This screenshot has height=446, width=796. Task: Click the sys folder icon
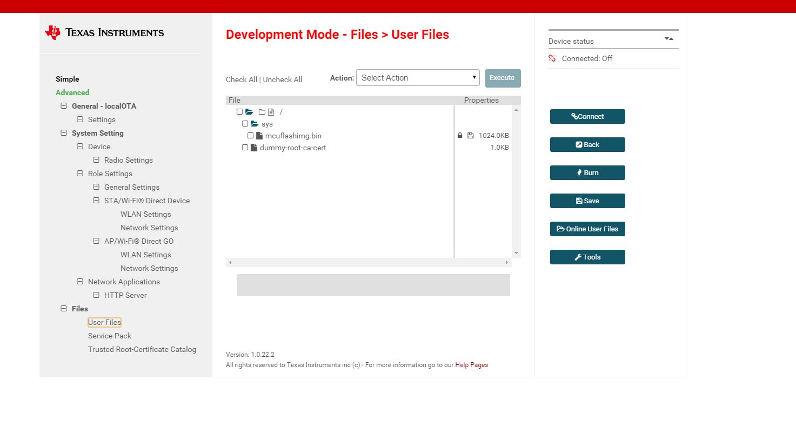coord(255,124)
